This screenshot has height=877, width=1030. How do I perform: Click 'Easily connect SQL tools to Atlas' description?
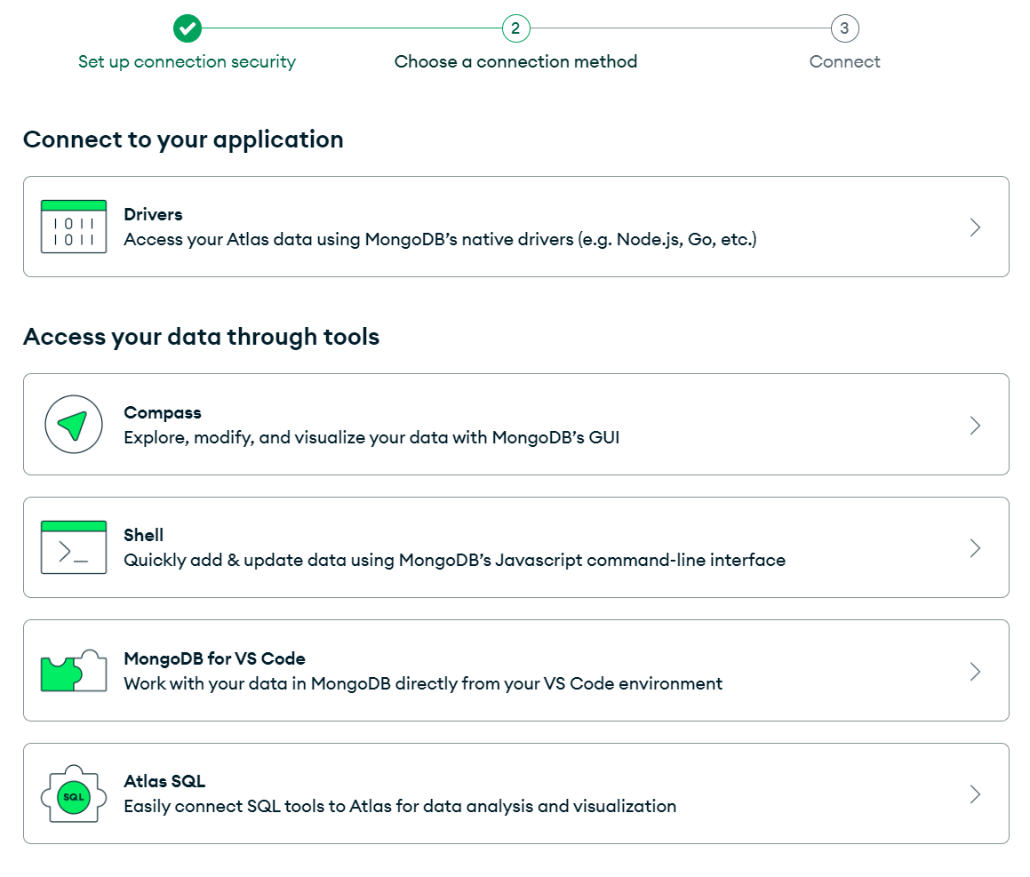pos(400,806)
